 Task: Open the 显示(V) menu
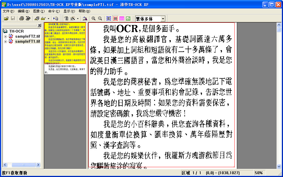click(69, 11)
